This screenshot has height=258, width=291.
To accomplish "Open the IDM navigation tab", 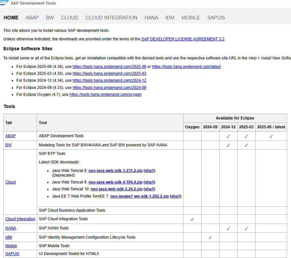I will pyautogui.click(x=170, y=18).
